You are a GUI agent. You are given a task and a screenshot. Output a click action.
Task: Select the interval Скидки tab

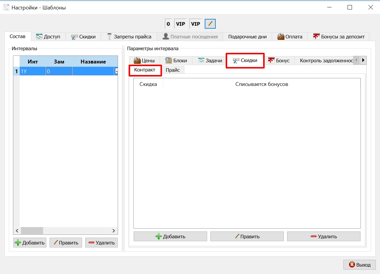[245, 60]
